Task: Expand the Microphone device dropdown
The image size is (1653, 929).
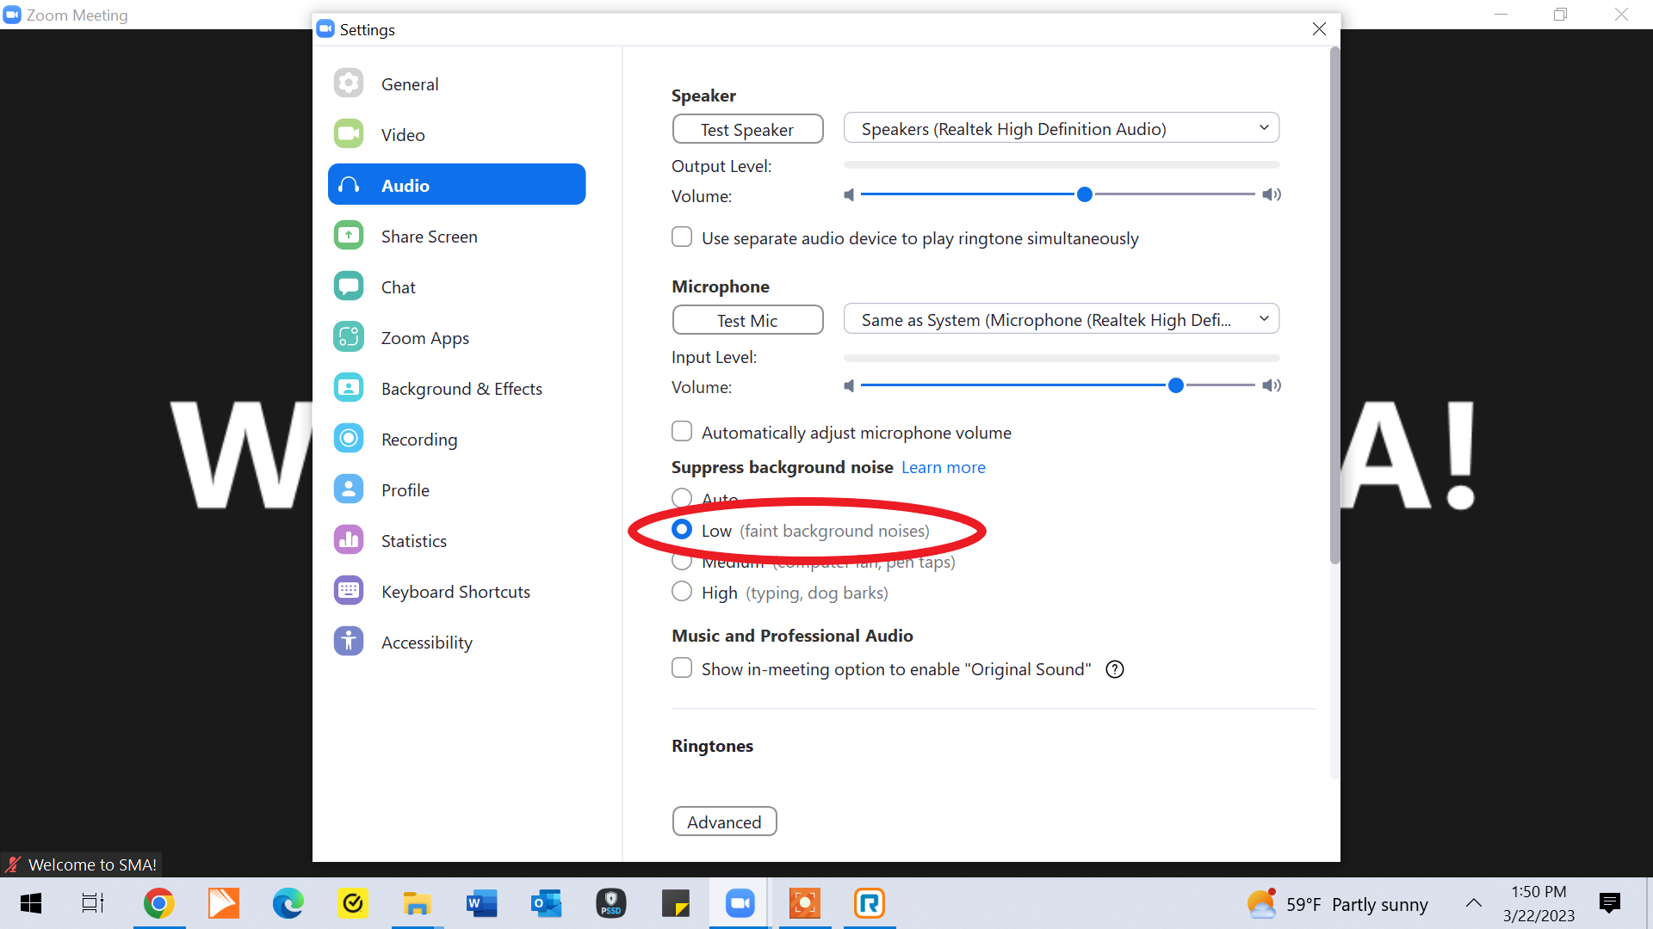Action: pos(1062,319)
